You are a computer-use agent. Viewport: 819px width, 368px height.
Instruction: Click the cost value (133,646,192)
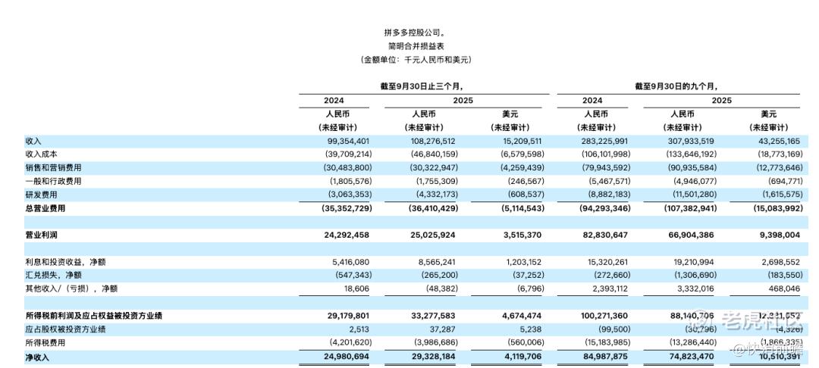692,154
